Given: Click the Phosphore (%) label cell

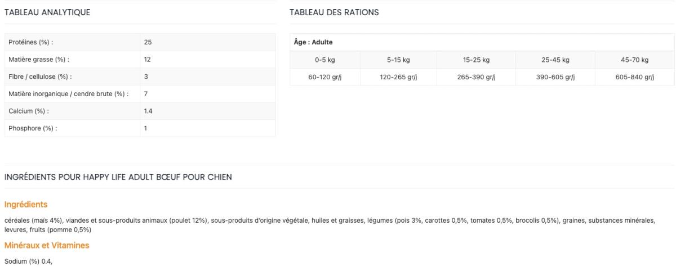Looking at the screenshot, I should (33, 128).
